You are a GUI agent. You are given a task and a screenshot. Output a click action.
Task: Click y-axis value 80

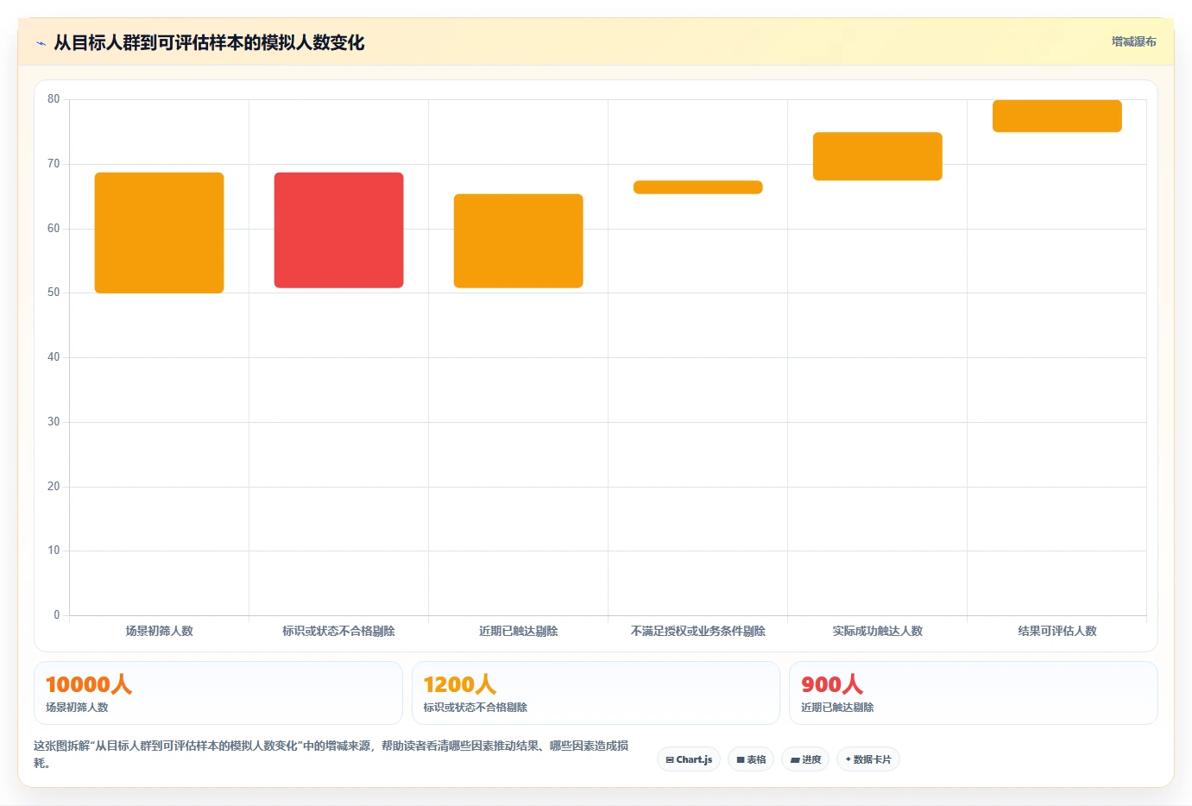tap(54, 99)
